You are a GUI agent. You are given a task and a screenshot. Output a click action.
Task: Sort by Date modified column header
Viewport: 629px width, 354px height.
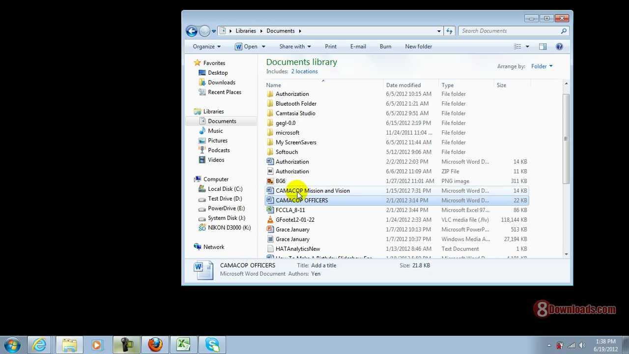click(x=403, y=85)
